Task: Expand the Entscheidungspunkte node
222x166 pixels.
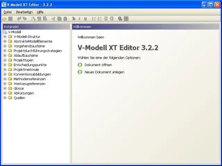Action: (5, 65)
